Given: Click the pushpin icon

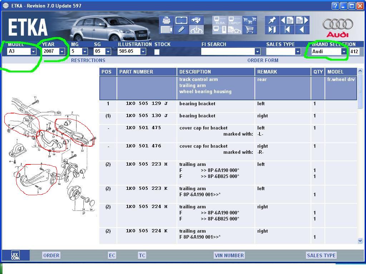Looking at the screenshot, I should tap(272, 20).
